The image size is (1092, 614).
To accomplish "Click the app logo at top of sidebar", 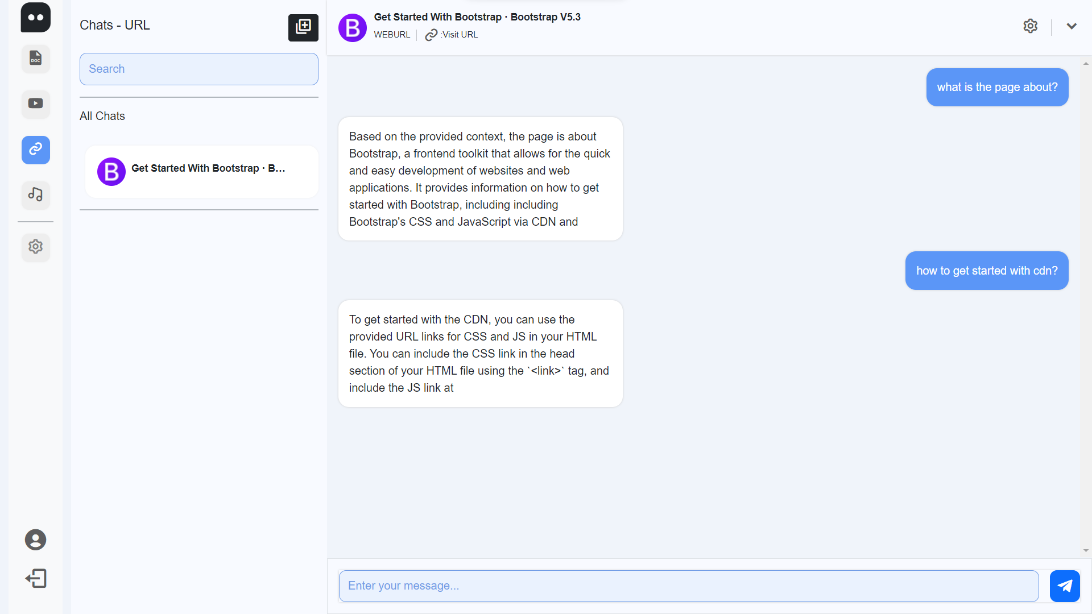I will tap(35, 17).
